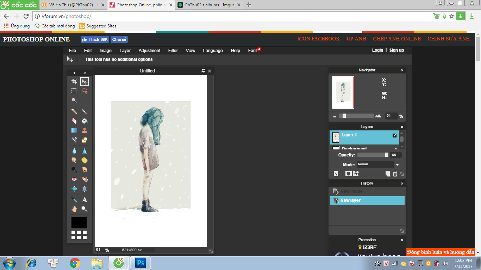This screenshot has width=481, height=270.
Task: Open the Edit menu
Action: tap(88, 51)
